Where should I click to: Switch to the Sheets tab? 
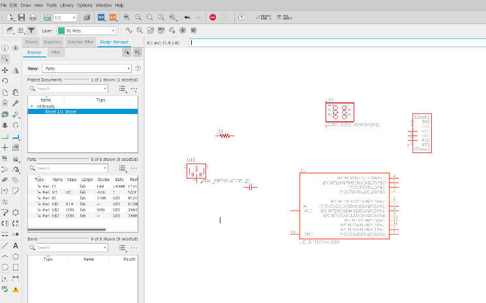[31, 42]
